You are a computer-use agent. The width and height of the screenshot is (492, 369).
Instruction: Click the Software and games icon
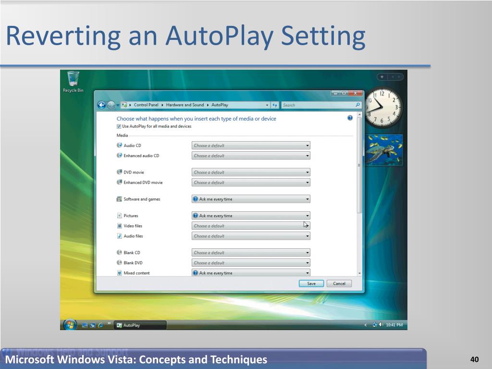(119, 199)
